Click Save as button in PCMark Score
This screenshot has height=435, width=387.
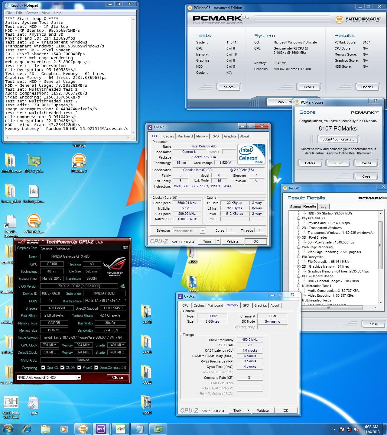tap(366, 163)
